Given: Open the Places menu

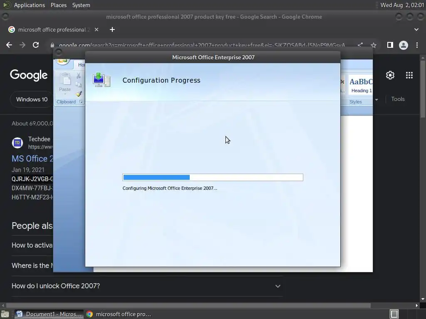Looking at the screenshot, I should [x=58, y=5].
